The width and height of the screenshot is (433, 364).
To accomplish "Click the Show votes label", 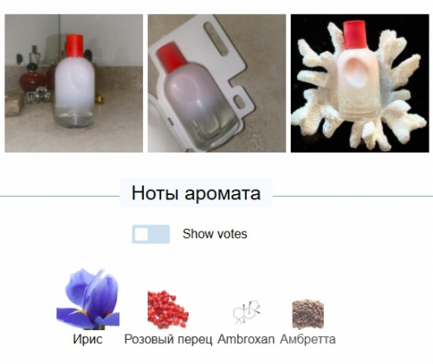I will pyautogui.click(x=215, y=234).
